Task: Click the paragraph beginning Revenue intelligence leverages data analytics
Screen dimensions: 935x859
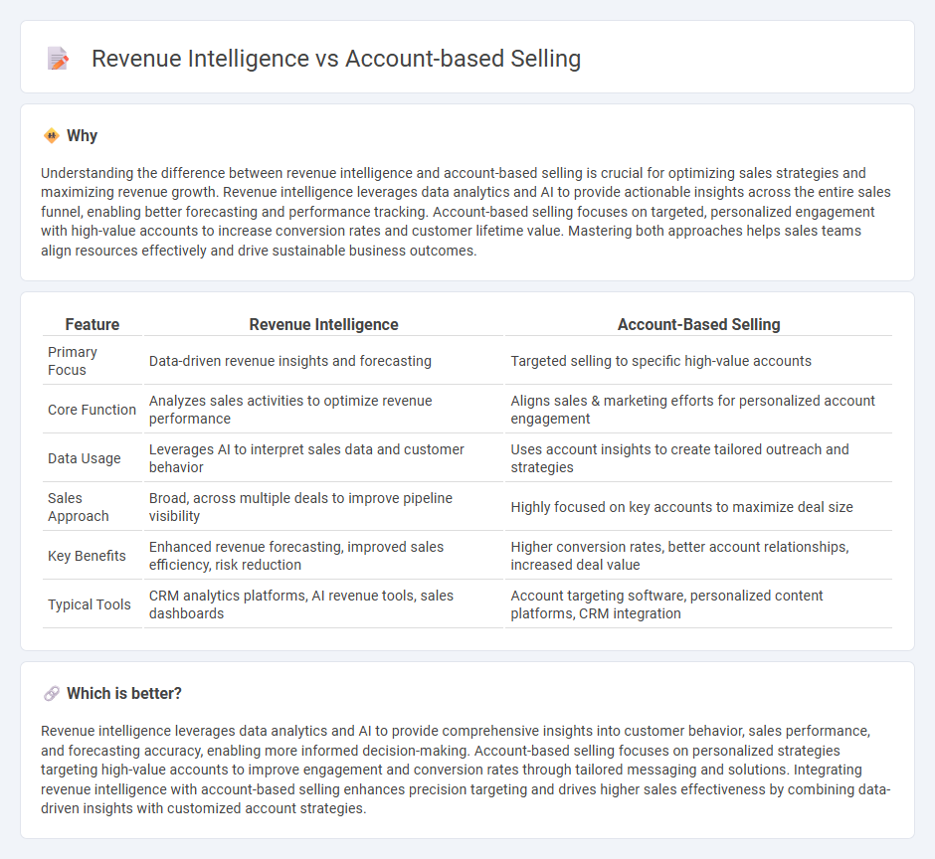Action: tap(466, 770)
